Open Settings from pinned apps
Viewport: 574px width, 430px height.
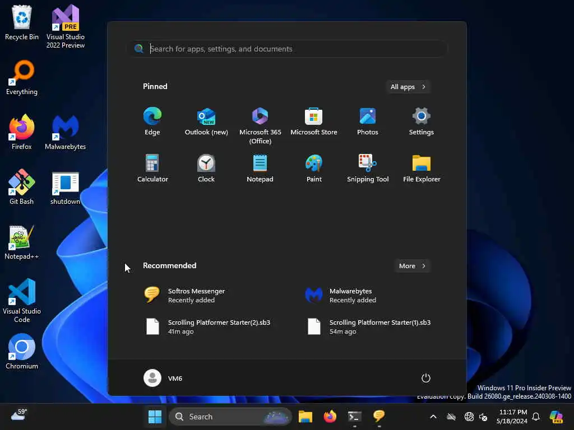coord(422,121)
